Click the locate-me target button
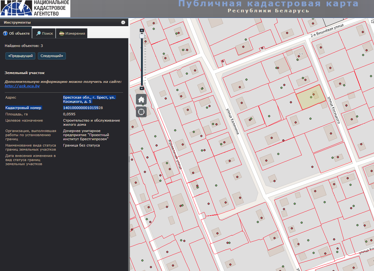This screenshot has height=271, width=374. pos(141,112)
